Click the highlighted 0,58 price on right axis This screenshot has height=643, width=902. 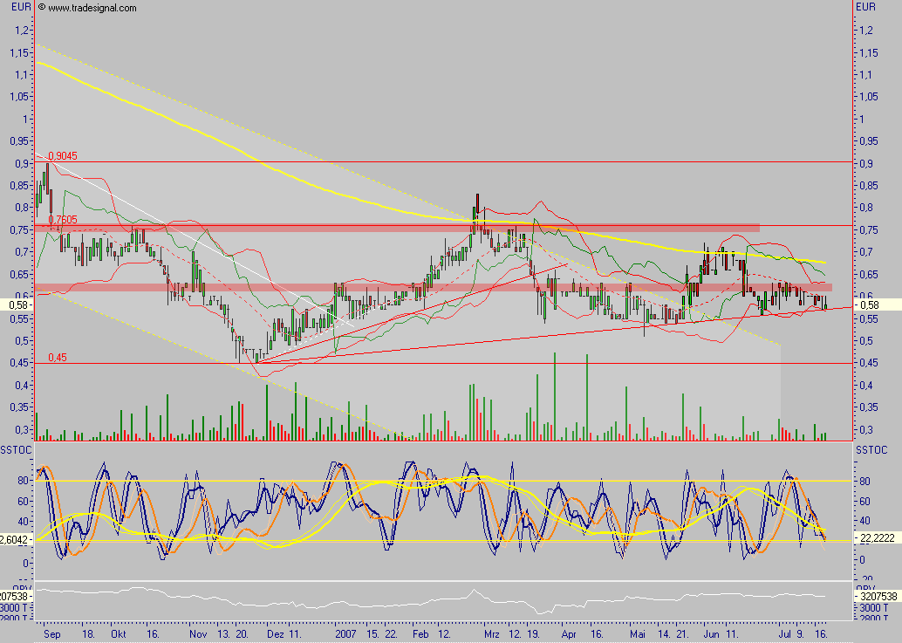click(869, 304)
